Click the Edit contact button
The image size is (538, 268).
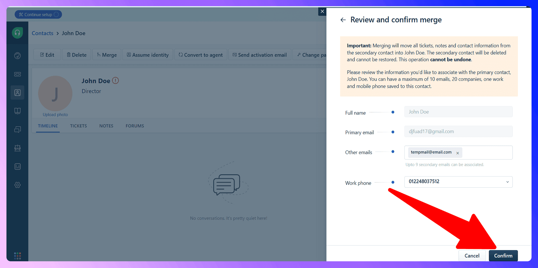(47, 55)
